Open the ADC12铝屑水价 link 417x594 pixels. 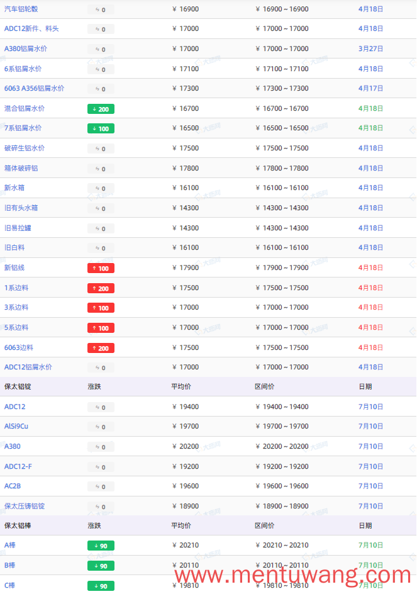(x=28, y=367)
